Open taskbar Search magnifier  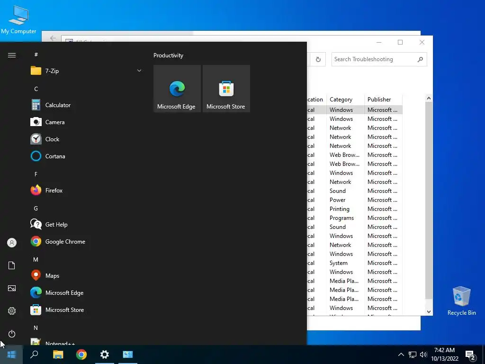(x=34, y=355)
